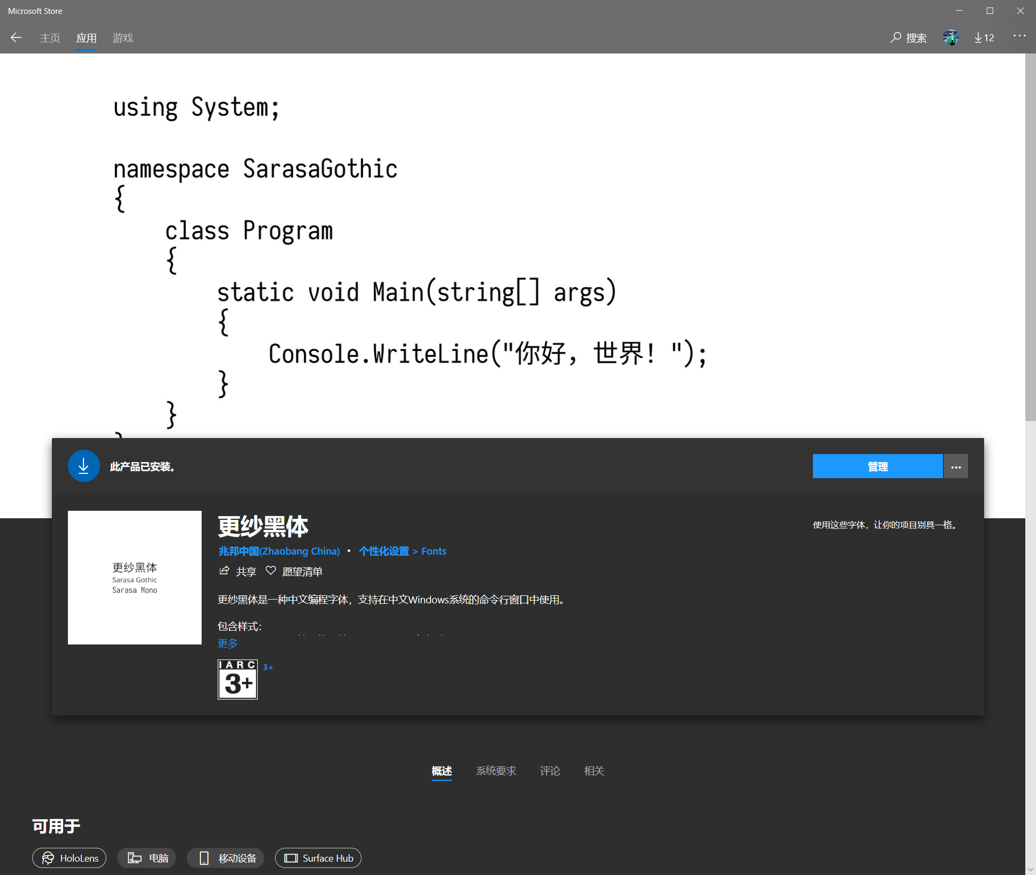
Task: Go back with the back arrow
Action: click(16, 37)
